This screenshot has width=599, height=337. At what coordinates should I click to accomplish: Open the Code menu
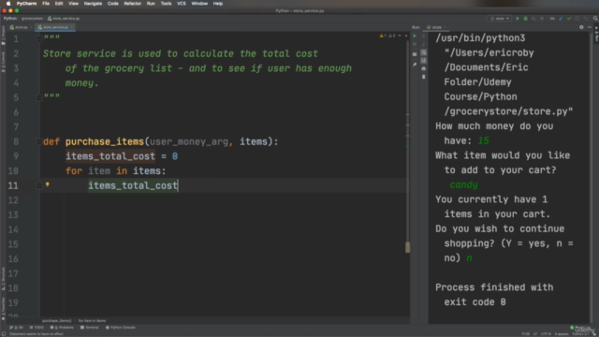tap(112, 4)
